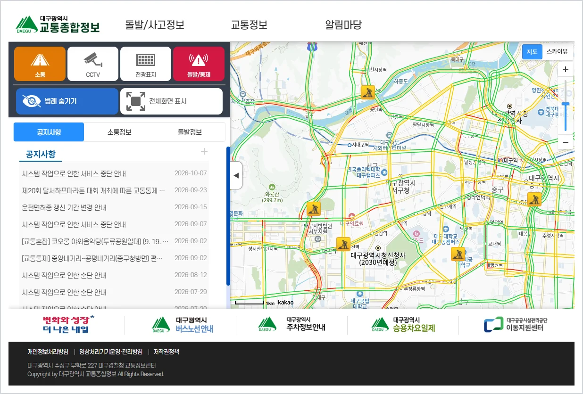
Task: Select the 돌발정보 tab
Action: point(190,132)
